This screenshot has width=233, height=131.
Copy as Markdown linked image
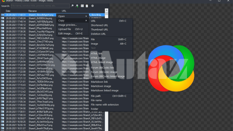tap(111, 91)
